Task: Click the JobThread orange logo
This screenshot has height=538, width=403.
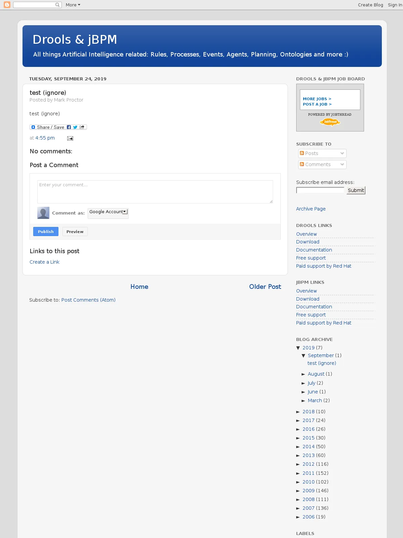Action: pos(330,122)
